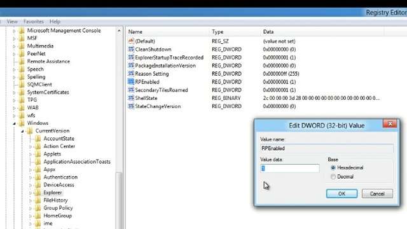Screen dimensions: 407x229
Task: Open the Favorites menu
Action: point(34,22)
